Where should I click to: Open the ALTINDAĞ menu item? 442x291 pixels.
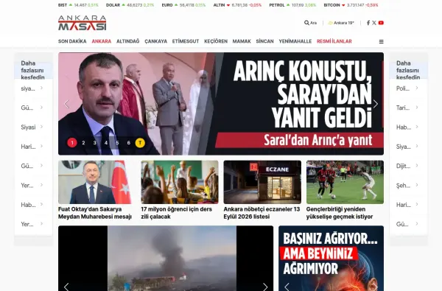pos(128,41)
